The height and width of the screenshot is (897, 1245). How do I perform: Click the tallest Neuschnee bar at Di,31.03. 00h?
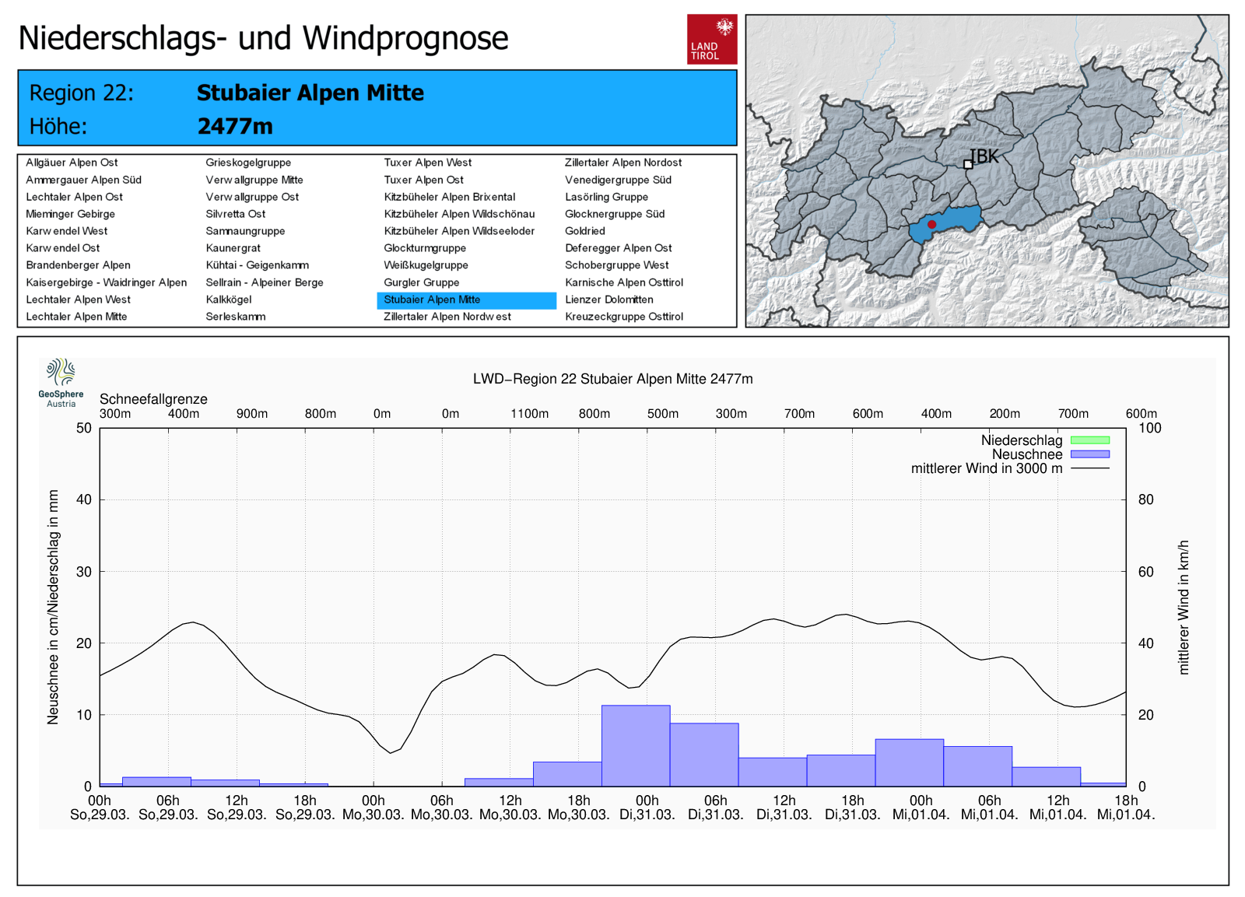click(635, 745)
